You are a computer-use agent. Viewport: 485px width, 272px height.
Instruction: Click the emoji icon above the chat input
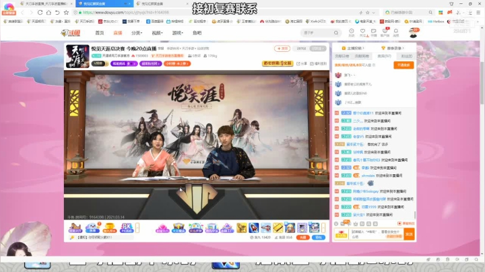click(x=336, y=224)
